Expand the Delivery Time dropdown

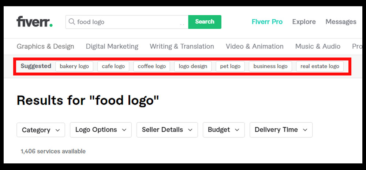click(281, 130)
